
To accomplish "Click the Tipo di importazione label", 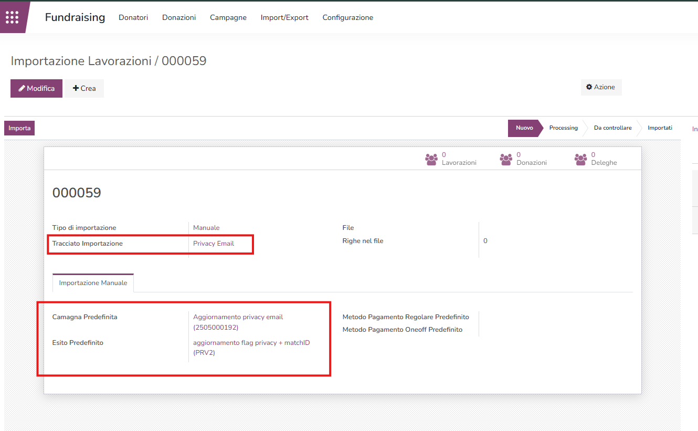I will [x=84, y=228].
